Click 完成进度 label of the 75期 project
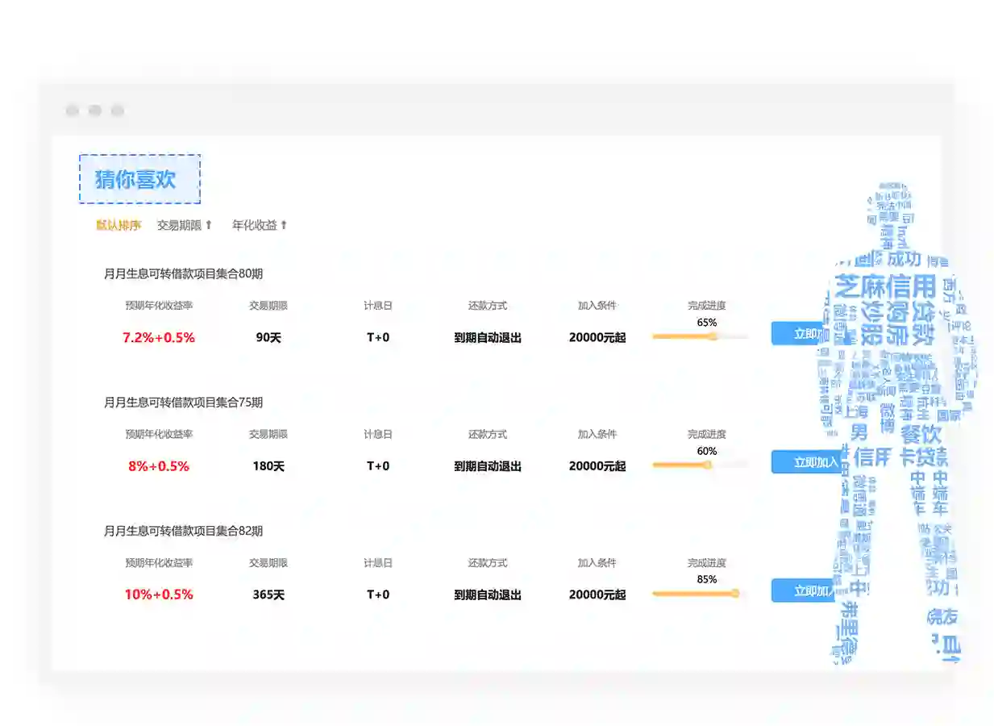 707,434
